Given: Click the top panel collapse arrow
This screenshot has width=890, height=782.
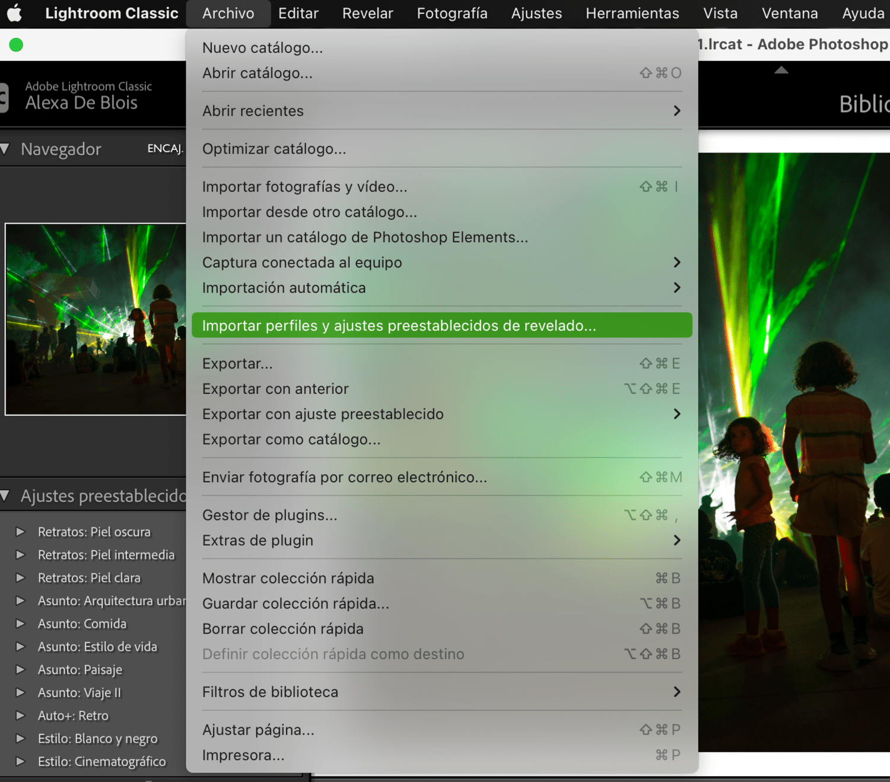Looking at the screenshot, I should [781, 70].
